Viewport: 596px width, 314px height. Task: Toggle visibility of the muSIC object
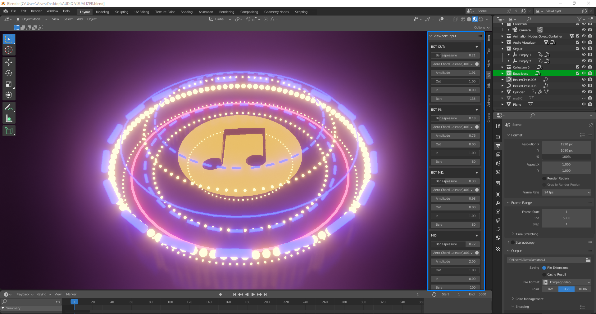pos(583,98)
